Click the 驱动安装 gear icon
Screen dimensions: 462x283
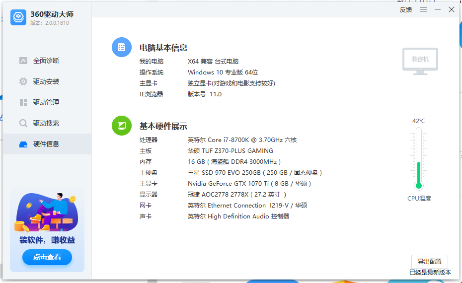23,81
